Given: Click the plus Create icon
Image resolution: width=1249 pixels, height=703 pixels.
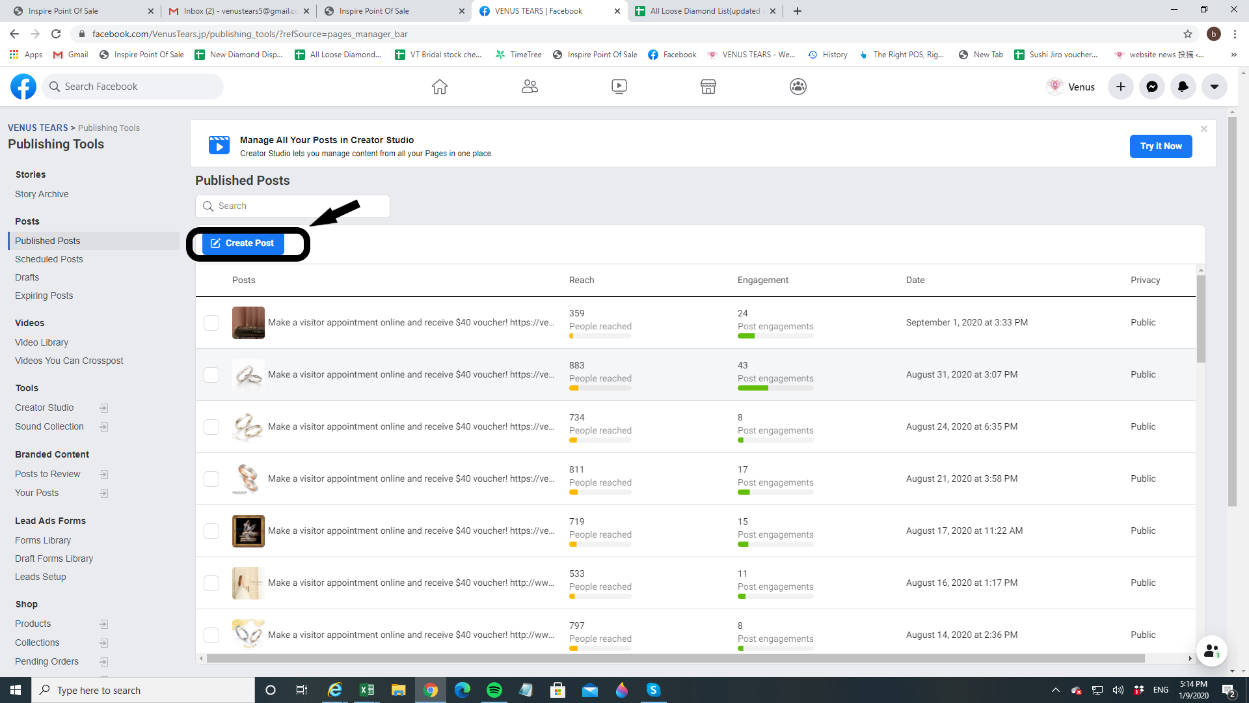Looking at the screenshot, I should coord(1121,87).
